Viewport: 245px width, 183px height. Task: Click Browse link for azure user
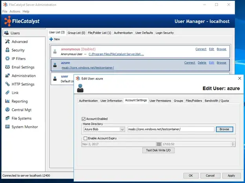[x=221, y=63]
